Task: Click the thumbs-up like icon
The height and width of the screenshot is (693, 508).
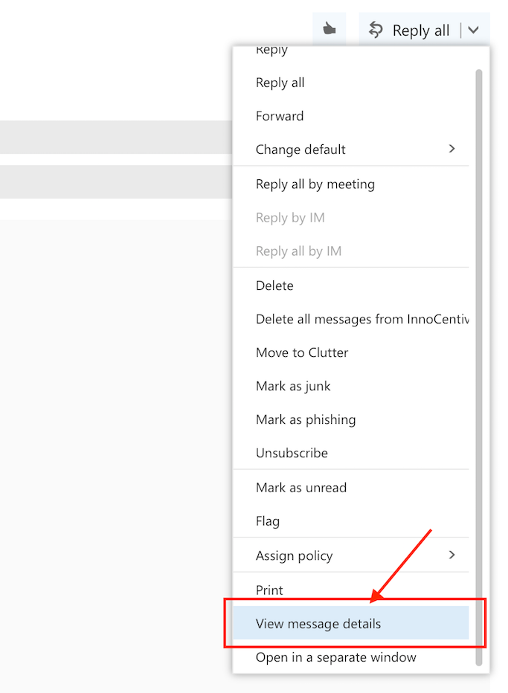Action: pos(329,29)
